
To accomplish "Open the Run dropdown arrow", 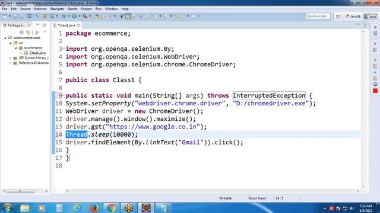I will [x=79, y=16].
